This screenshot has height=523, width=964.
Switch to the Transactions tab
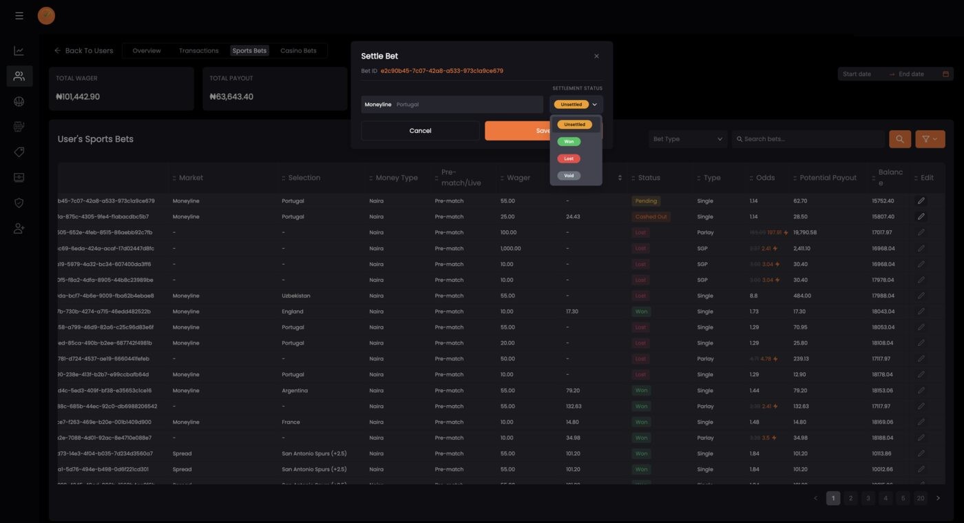click(198, 51)
